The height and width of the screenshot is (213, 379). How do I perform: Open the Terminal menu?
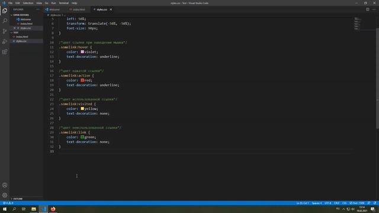(63, 3)
